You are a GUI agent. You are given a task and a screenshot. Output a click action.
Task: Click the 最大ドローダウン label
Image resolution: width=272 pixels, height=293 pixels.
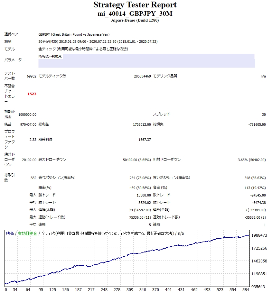52,160
